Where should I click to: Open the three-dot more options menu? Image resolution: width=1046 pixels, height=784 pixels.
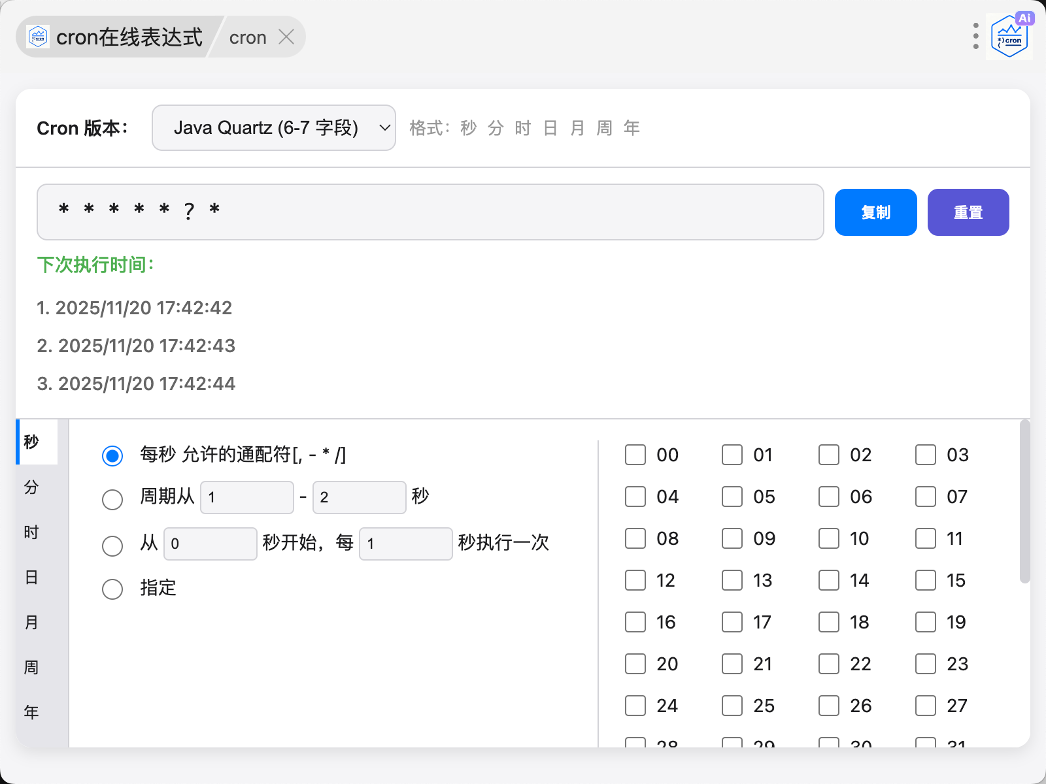click(x=975, y=37)
